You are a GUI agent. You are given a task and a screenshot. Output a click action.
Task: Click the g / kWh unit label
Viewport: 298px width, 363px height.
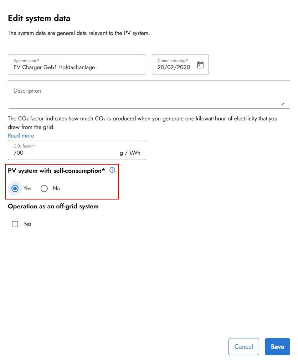point(130,153)
